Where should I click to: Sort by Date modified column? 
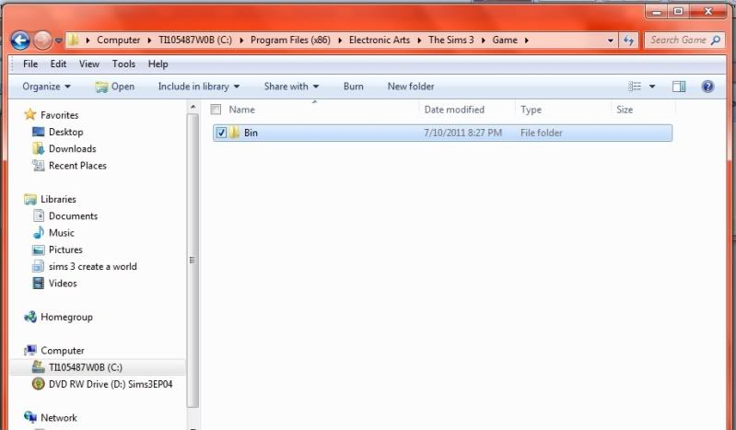(454, 110)
